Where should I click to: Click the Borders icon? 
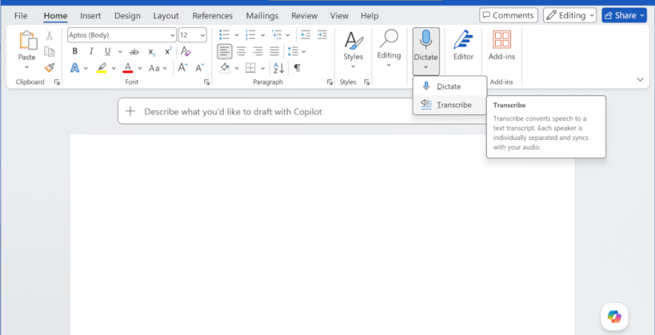click(251, 68)
